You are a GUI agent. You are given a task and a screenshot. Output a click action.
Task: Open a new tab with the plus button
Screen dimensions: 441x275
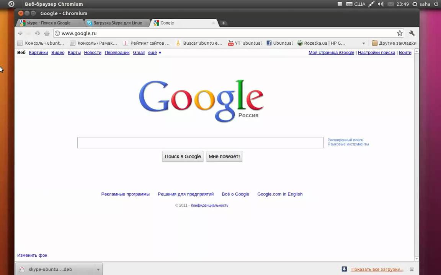(223, 23)
